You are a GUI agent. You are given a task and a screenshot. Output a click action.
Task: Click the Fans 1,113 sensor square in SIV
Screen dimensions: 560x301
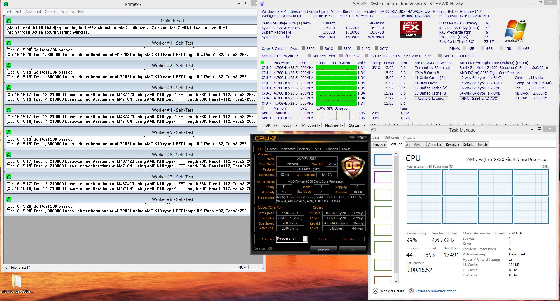(x=440, y=56)
